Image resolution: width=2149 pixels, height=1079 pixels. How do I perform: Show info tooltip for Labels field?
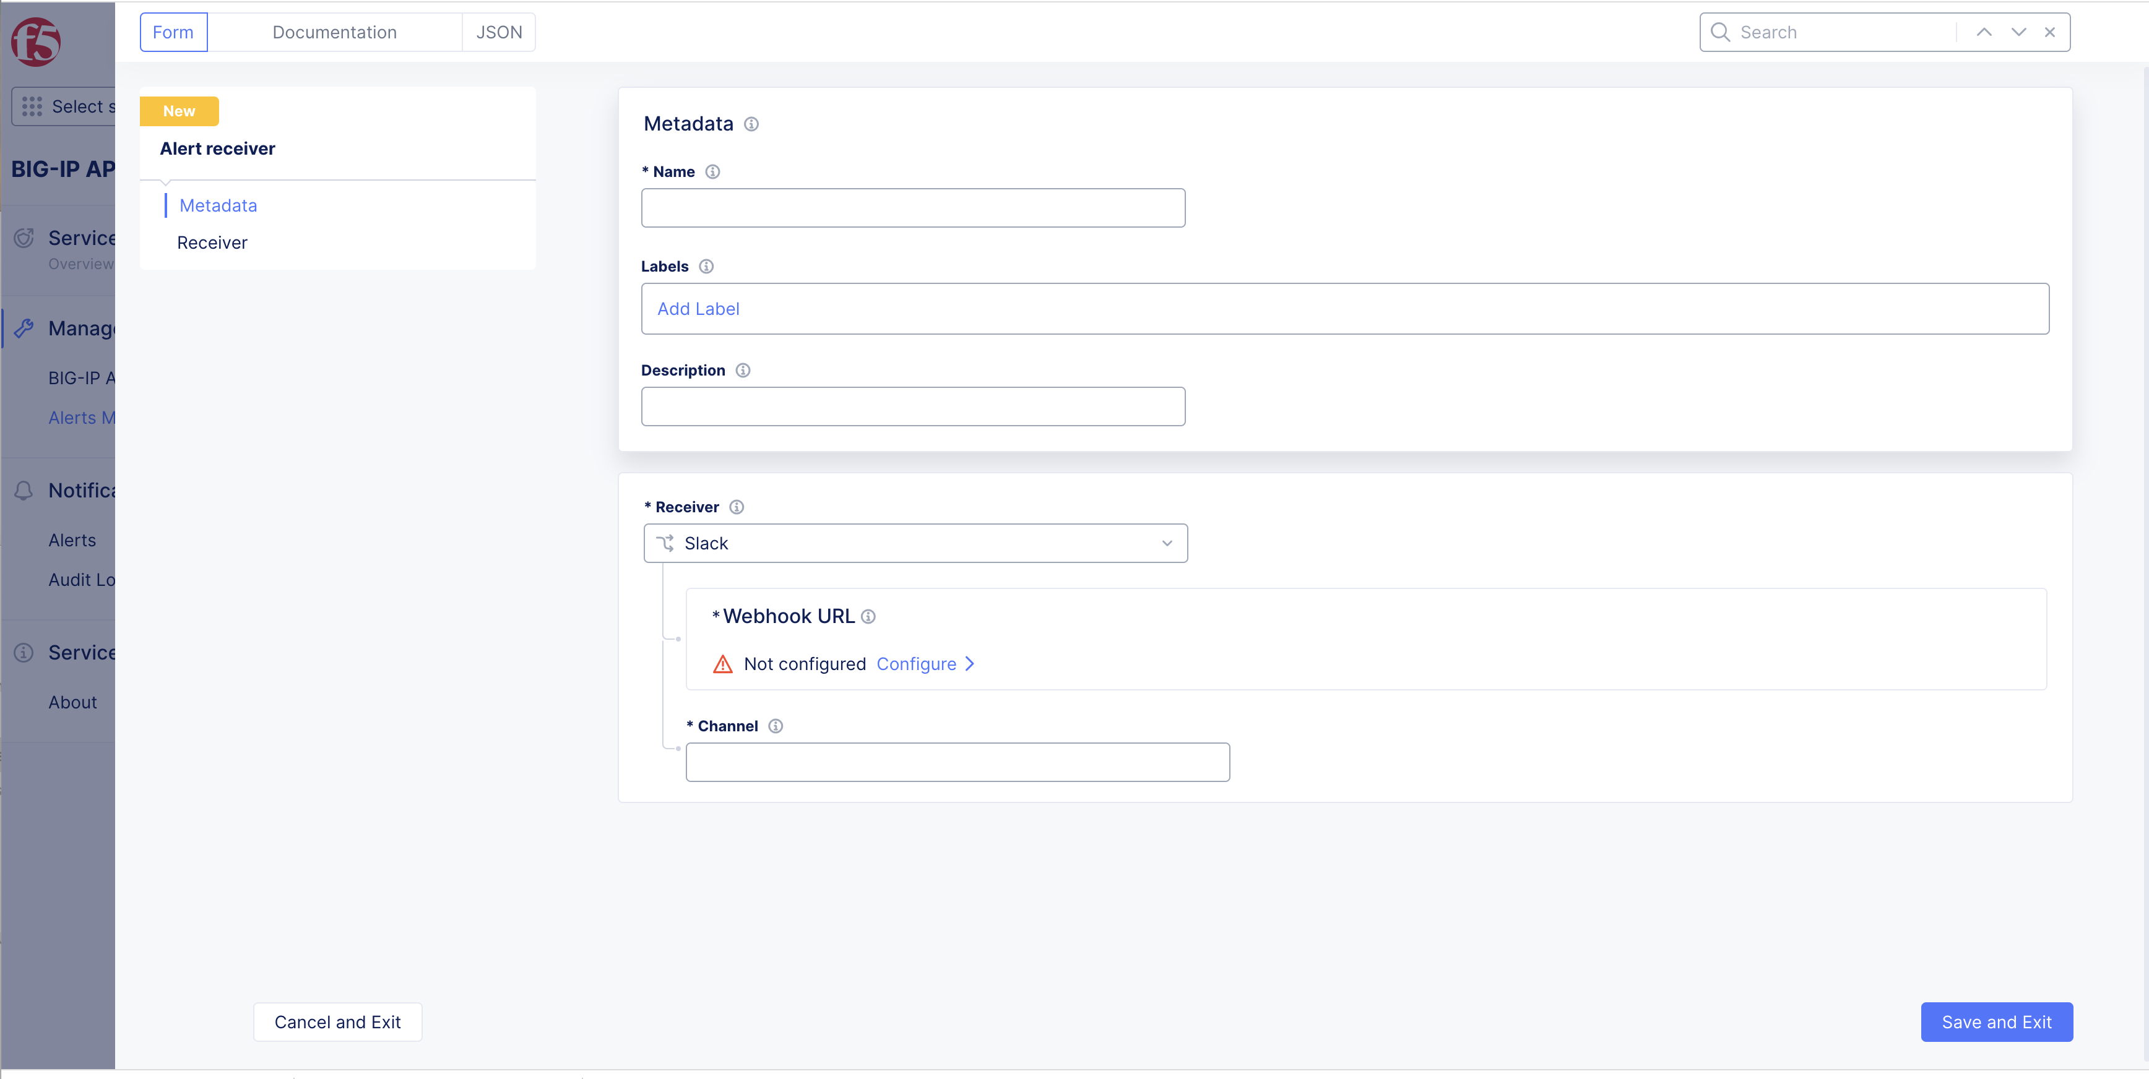pyautogui.click(x=706, y=267)
